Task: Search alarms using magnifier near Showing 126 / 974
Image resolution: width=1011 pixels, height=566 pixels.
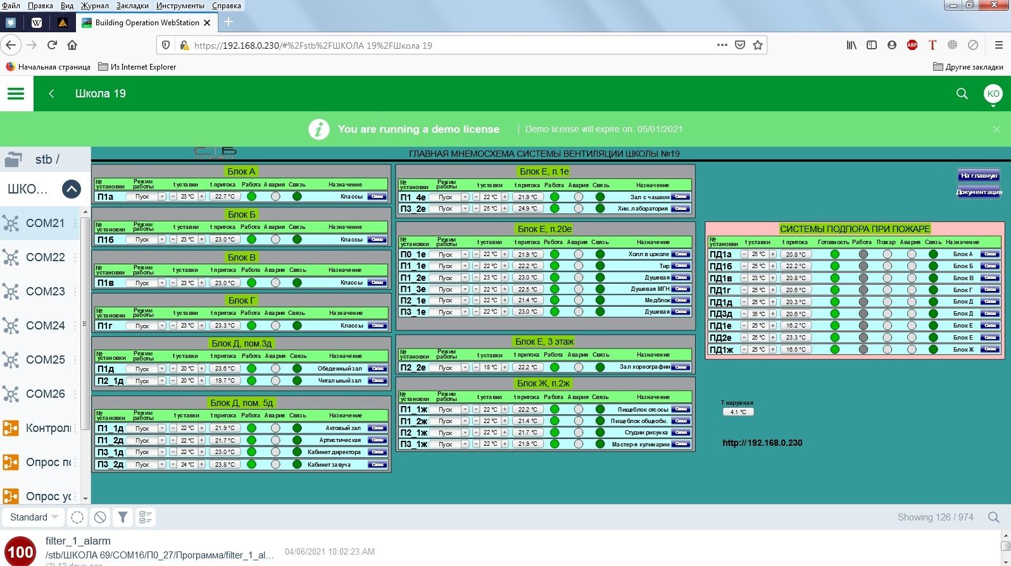Action: 993,517
